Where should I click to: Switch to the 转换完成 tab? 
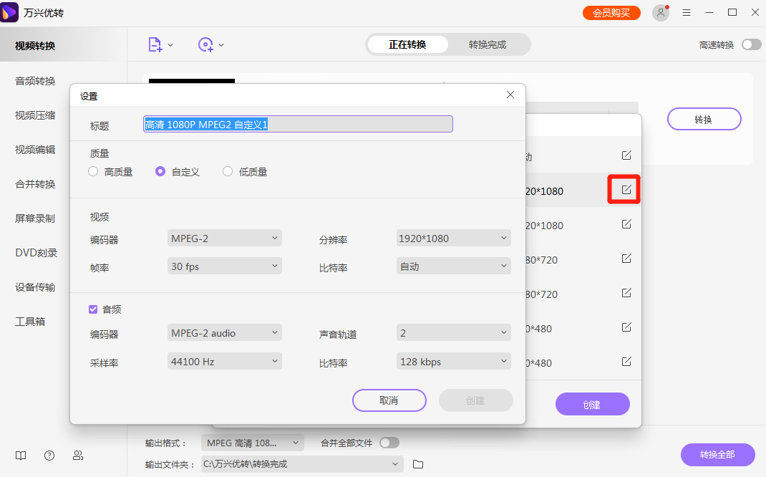click(x=489, y=44)
